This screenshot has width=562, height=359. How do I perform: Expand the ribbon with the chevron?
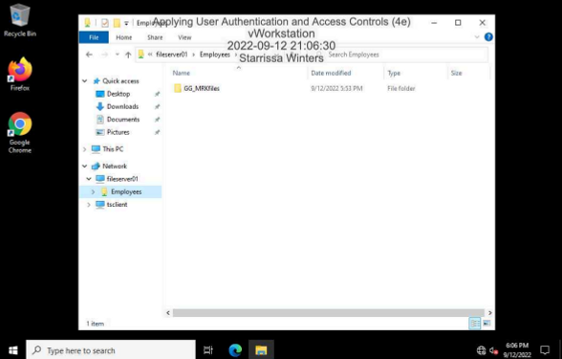point(477,37)
